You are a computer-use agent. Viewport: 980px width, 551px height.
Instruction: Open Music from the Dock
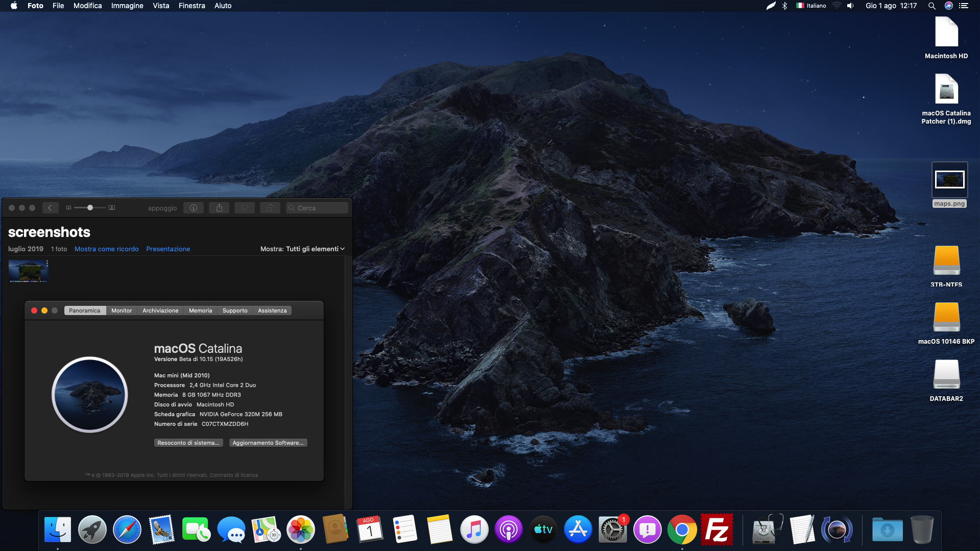(x=474, y=530)
